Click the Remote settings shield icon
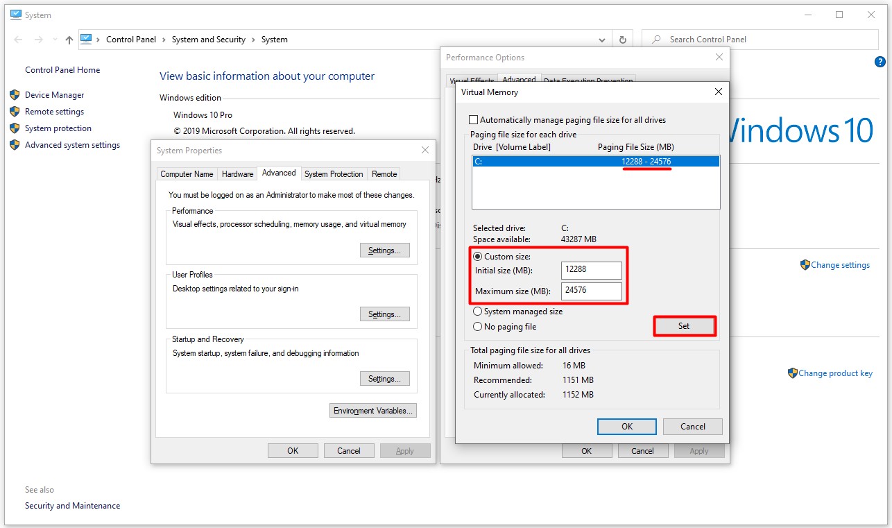This screenshot has width=892, height=528. click(15, 112)
